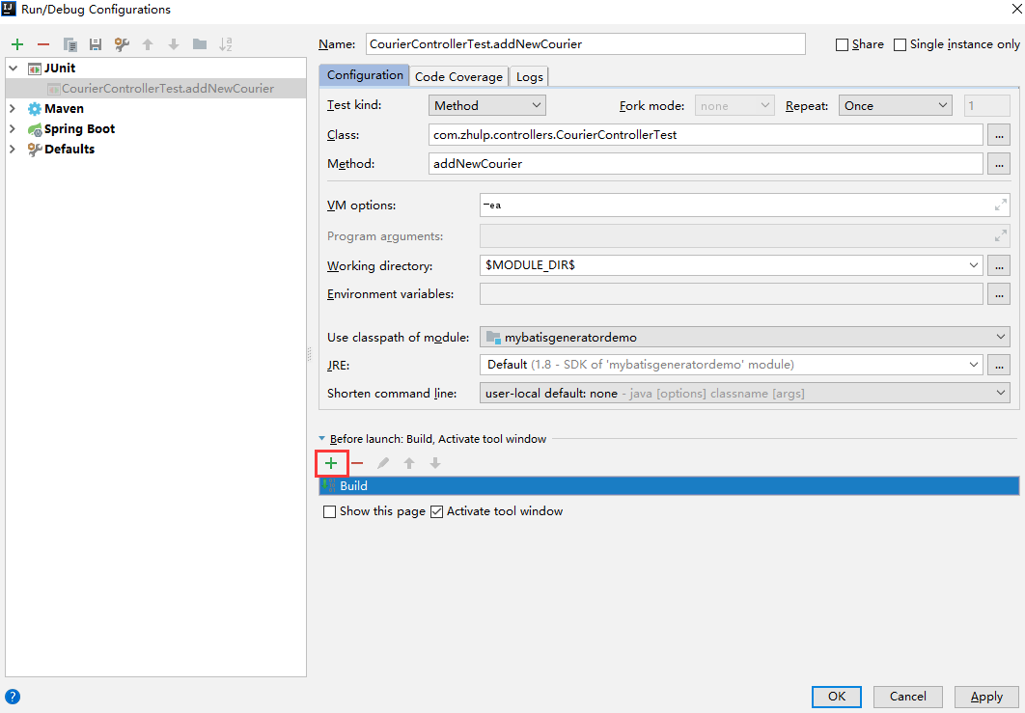Browse for the JRE with the ellipsis button
The height and width of the screenshot is (713, 1025).
(x=999, y=365)
